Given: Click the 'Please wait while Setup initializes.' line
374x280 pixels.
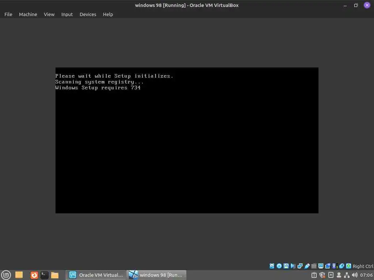Looking at the screenshot, I should pyautogui.click(x=114, y=76).
